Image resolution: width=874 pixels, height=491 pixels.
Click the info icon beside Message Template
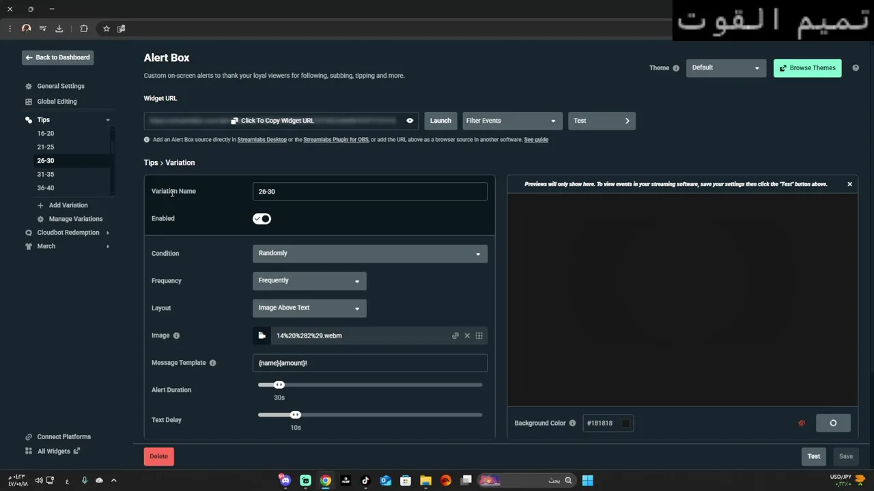(212, 363)
